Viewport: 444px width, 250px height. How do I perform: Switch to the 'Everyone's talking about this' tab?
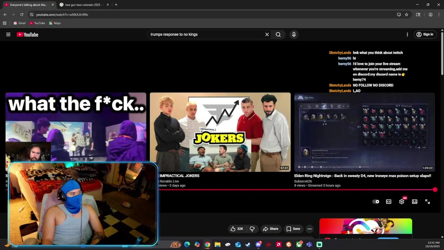pos(28,5)
